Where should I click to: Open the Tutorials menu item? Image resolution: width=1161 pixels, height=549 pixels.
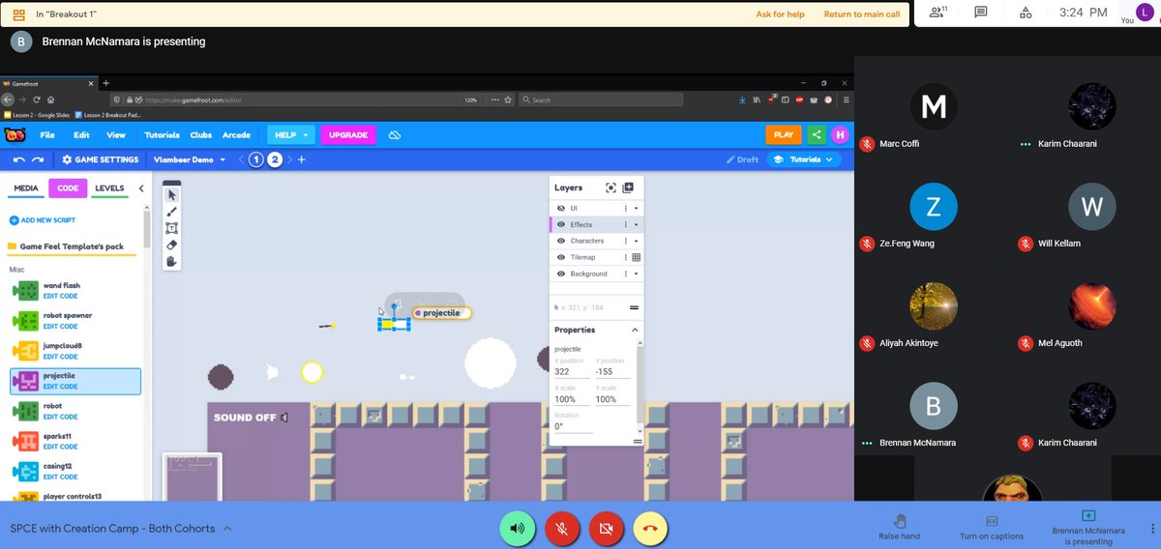pos(162,135)
